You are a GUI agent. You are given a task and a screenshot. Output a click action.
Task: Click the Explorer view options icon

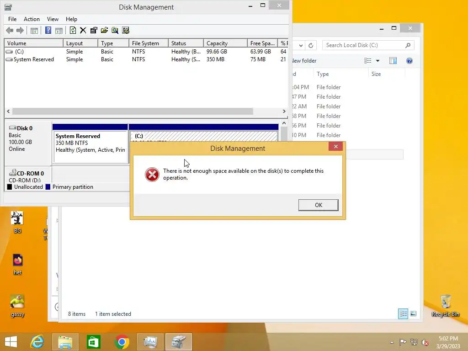pos(368,61)
